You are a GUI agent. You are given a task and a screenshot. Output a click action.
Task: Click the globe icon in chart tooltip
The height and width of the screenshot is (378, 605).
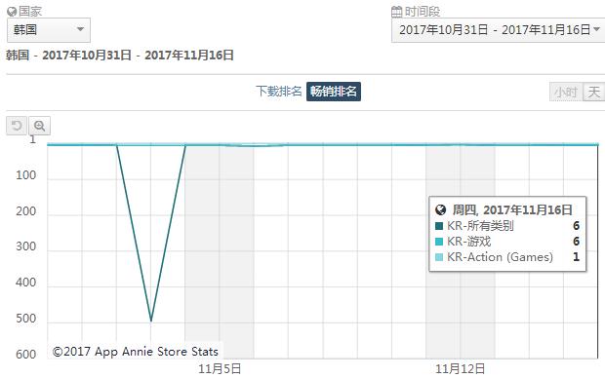click(440, 210)
